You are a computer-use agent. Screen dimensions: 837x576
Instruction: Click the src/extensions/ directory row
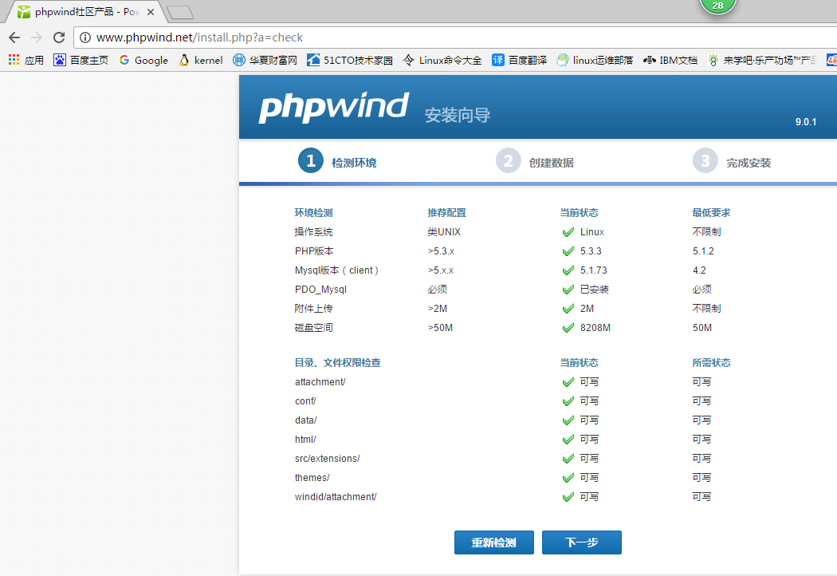click(327, 459)
